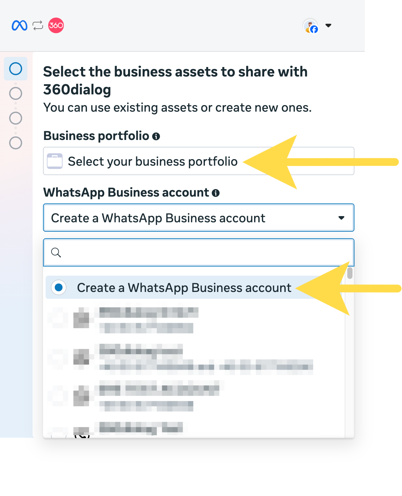402x496 pixels.
Task: Click the briefcase icon in portfolio field
Action: pyautogui.click(x=55, y=161)
